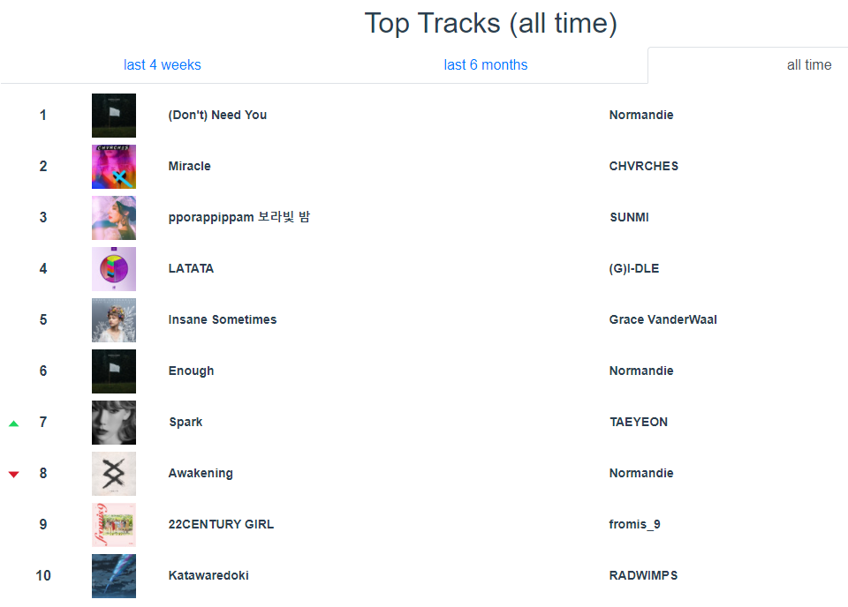The height and width of the screenshot is (607, 848).
Task: Click the artist name TAEYEON
Action: click(639, 423)
